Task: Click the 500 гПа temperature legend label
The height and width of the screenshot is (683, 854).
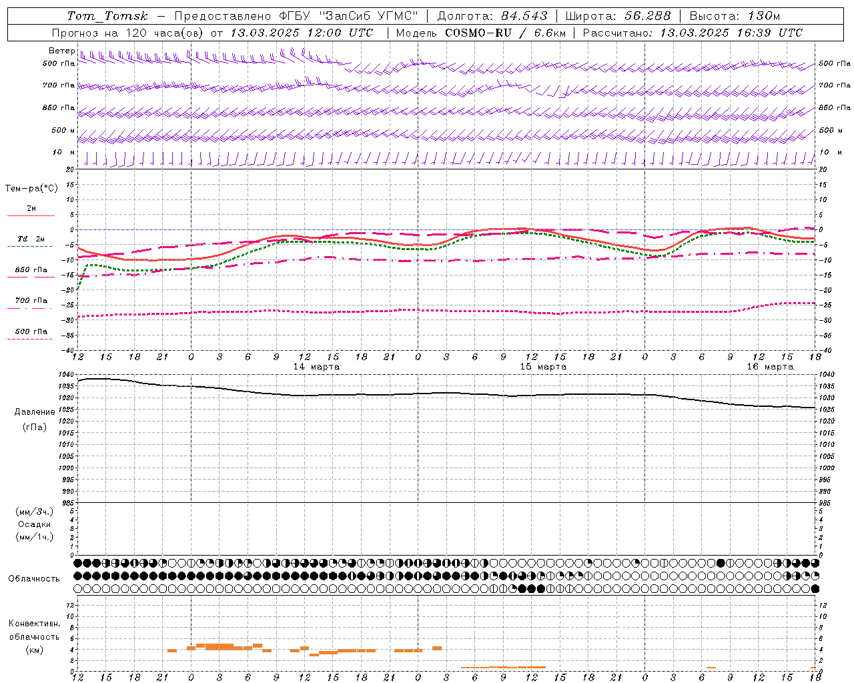Action: coord(31,331)
